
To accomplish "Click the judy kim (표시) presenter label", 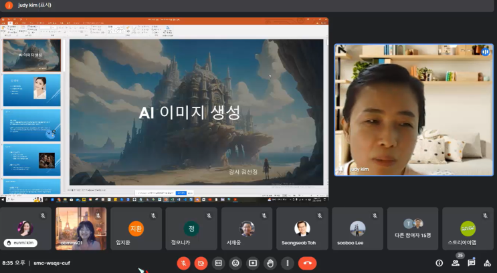I will [x=35, y=5].
